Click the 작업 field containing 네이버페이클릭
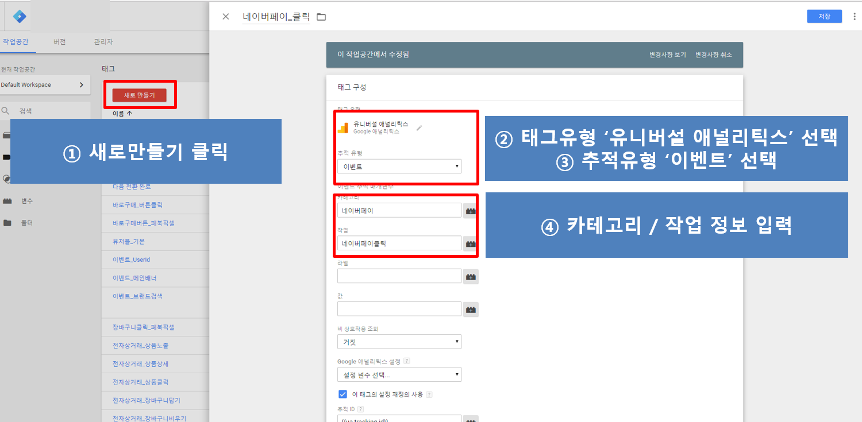The image size is (862, 422). 399,243
